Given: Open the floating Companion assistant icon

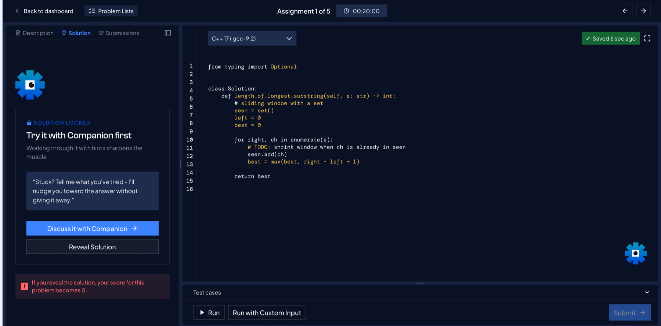Looking at the screenshot, I should tap(636, 253).
